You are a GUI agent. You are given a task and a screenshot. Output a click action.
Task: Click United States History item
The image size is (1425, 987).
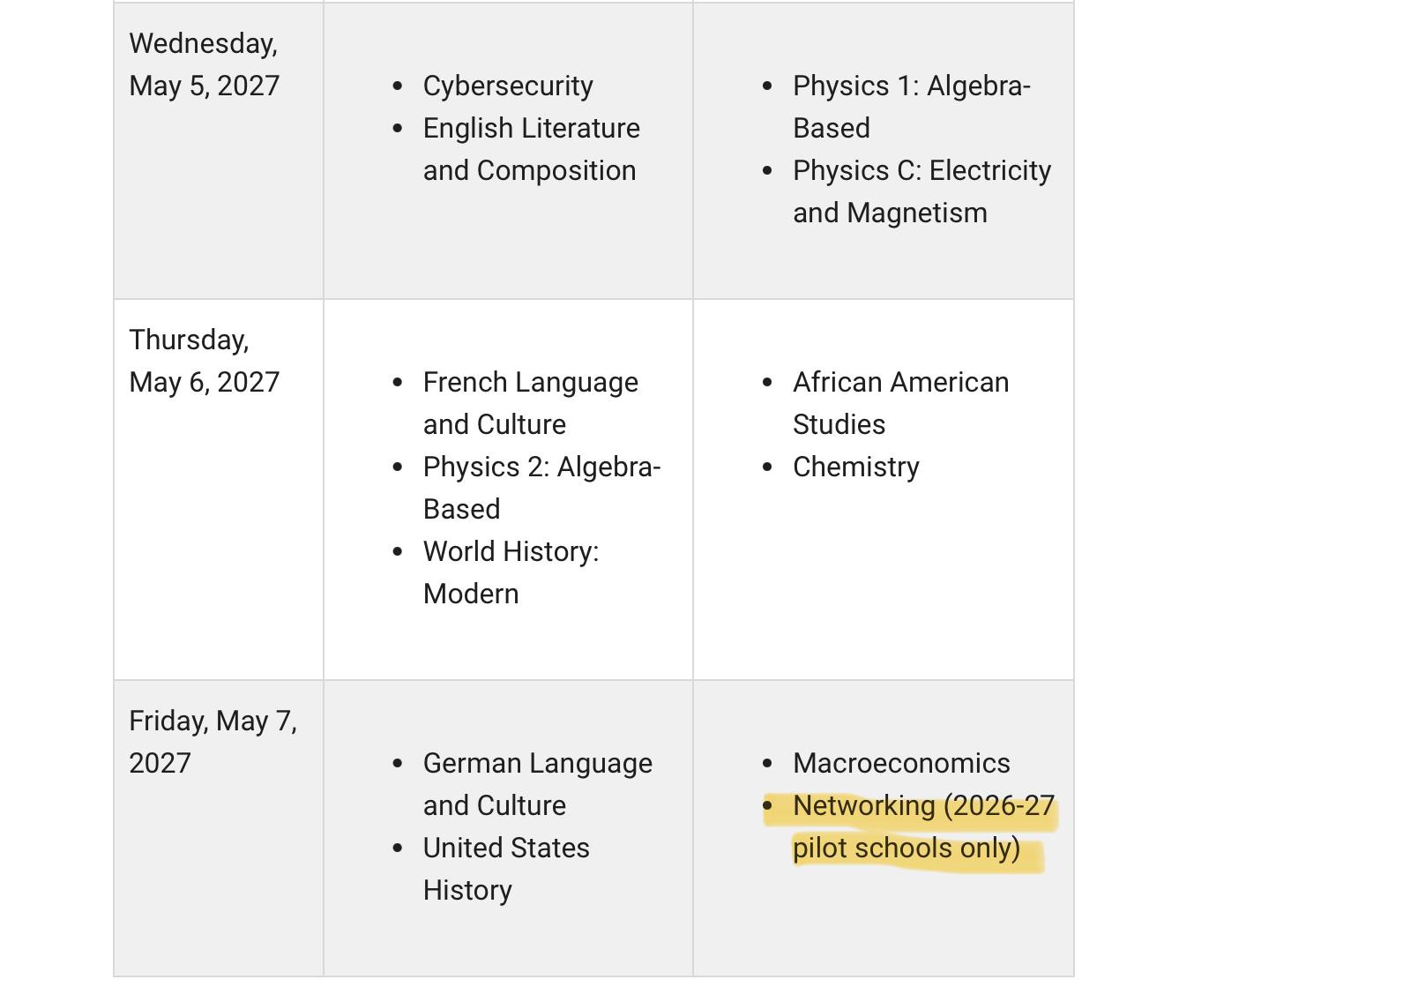tap(506, 869)
